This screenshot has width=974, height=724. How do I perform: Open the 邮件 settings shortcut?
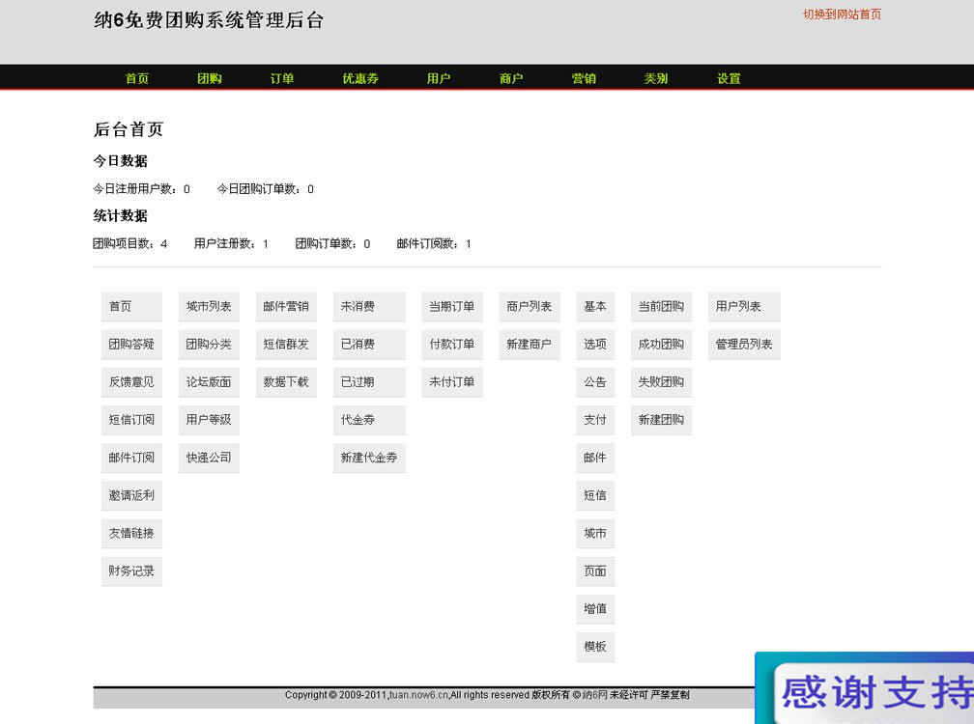click(x=595, y=458)
